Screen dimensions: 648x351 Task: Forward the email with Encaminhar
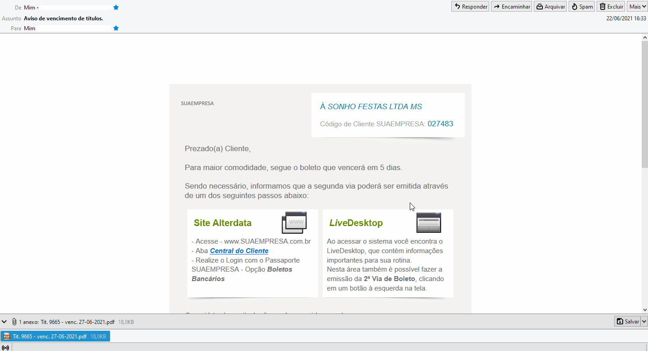511,7
